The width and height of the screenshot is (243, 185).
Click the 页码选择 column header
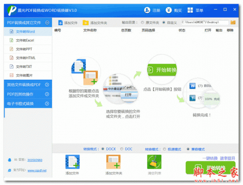148,30
